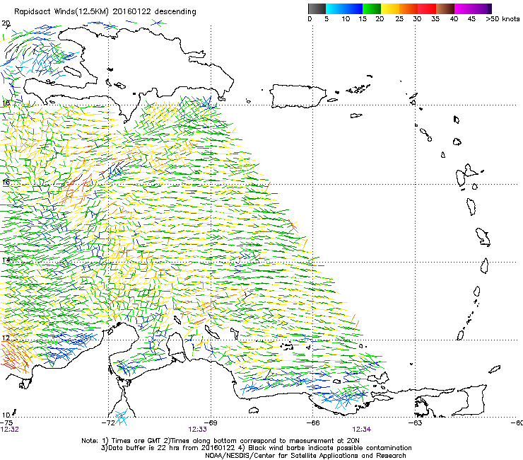Click the brown 35–40 knots legend segment
Screen dimensions: 523x460
pyautogui.click(x=445, y=8)
